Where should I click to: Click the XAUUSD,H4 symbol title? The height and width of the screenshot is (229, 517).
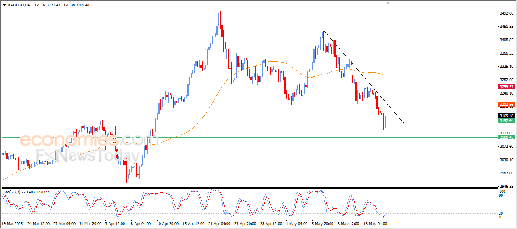[x=19, y=5]
